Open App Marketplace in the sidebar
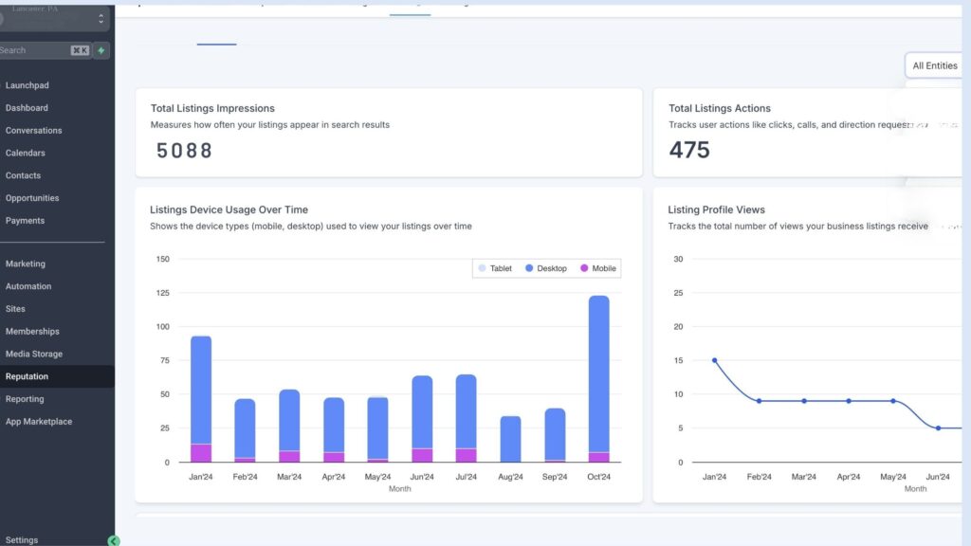 pos(39,422)
